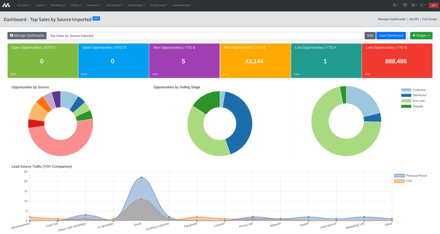Click the Save Dashboard button
This screenshot has height=234, width=440.
coord(391,36)
